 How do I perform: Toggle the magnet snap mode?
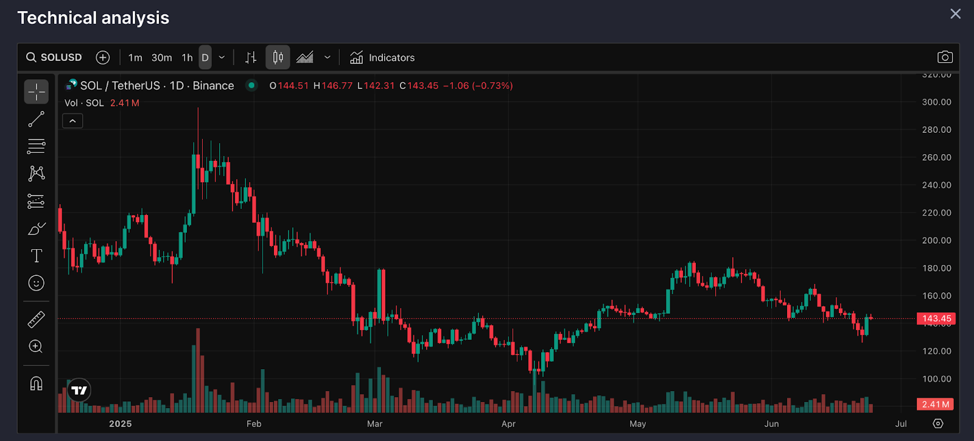click(x=37, y=383)
